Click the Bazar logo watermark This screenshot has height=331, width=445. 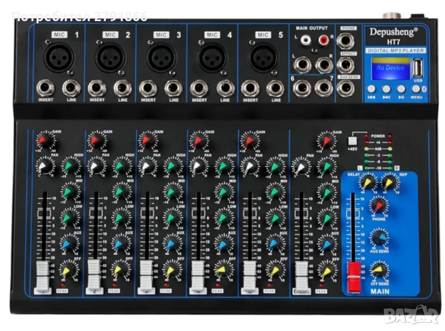[411, 315]
